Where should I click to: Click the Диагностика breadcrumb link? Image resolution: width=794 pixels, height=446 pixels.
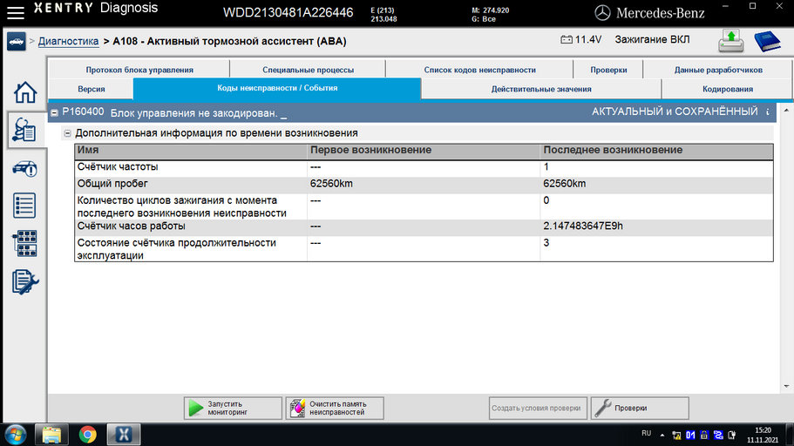coord(68,41)
